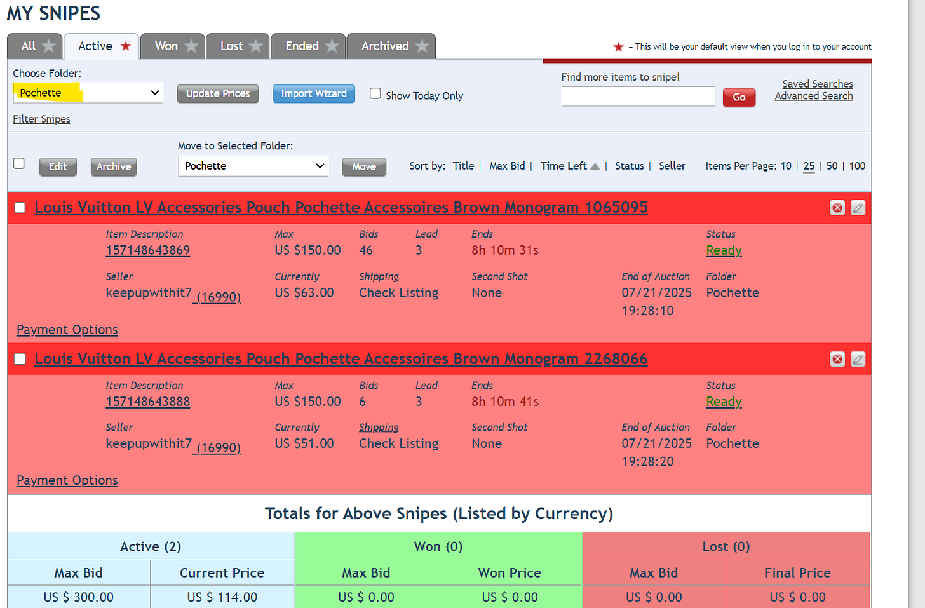925x608 pixels.
Task: Click the Archive button
Action: [x=114, y=166]
